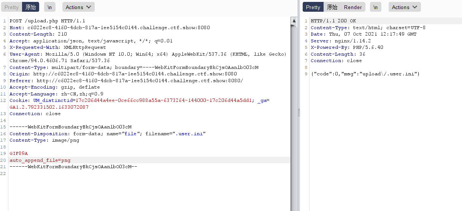Click the Accept-Language: zh-CN header
This screenshot has width=462, height=211.
click(x=56, y=94)
